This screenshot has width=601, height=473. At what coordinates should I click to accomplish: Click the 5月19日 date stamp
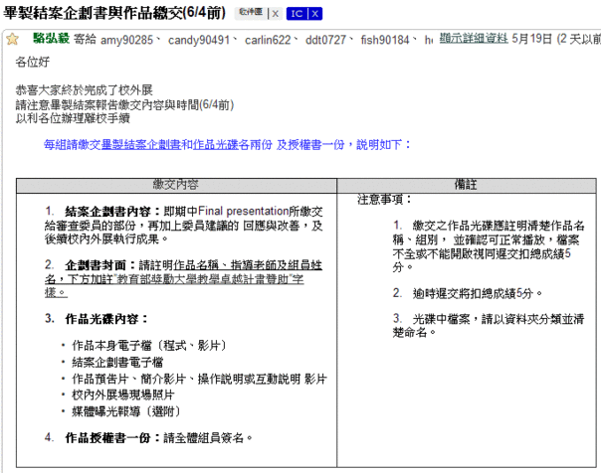pos(530,40)
